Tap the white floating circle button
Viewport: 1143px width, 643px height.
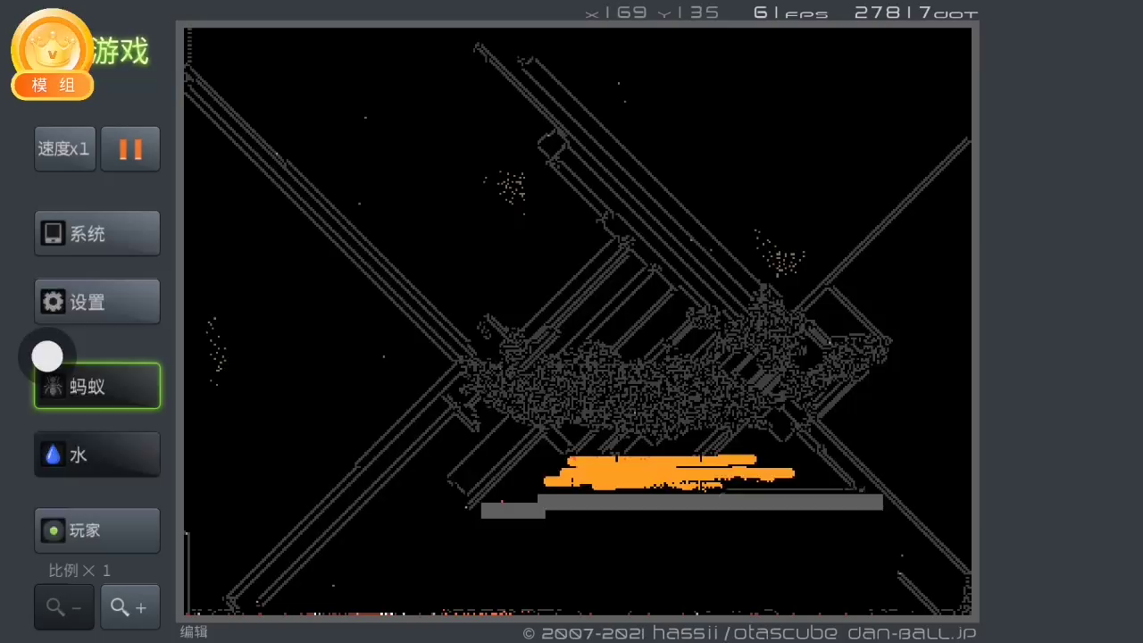point(47,356)
